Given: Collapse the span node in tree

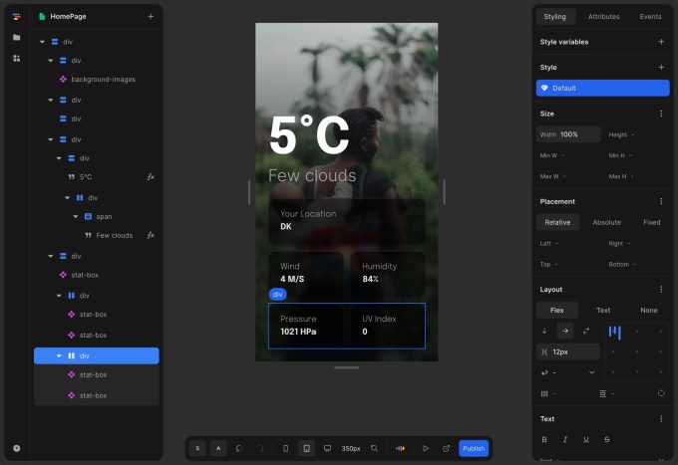Looking at the screenshot, I should pos(76,216).
